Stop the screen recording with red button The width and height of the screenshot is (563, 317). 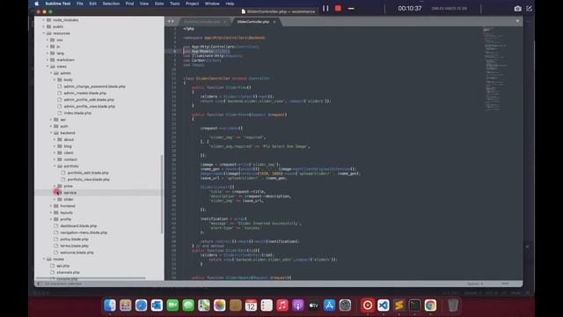(x=338, y=8)
